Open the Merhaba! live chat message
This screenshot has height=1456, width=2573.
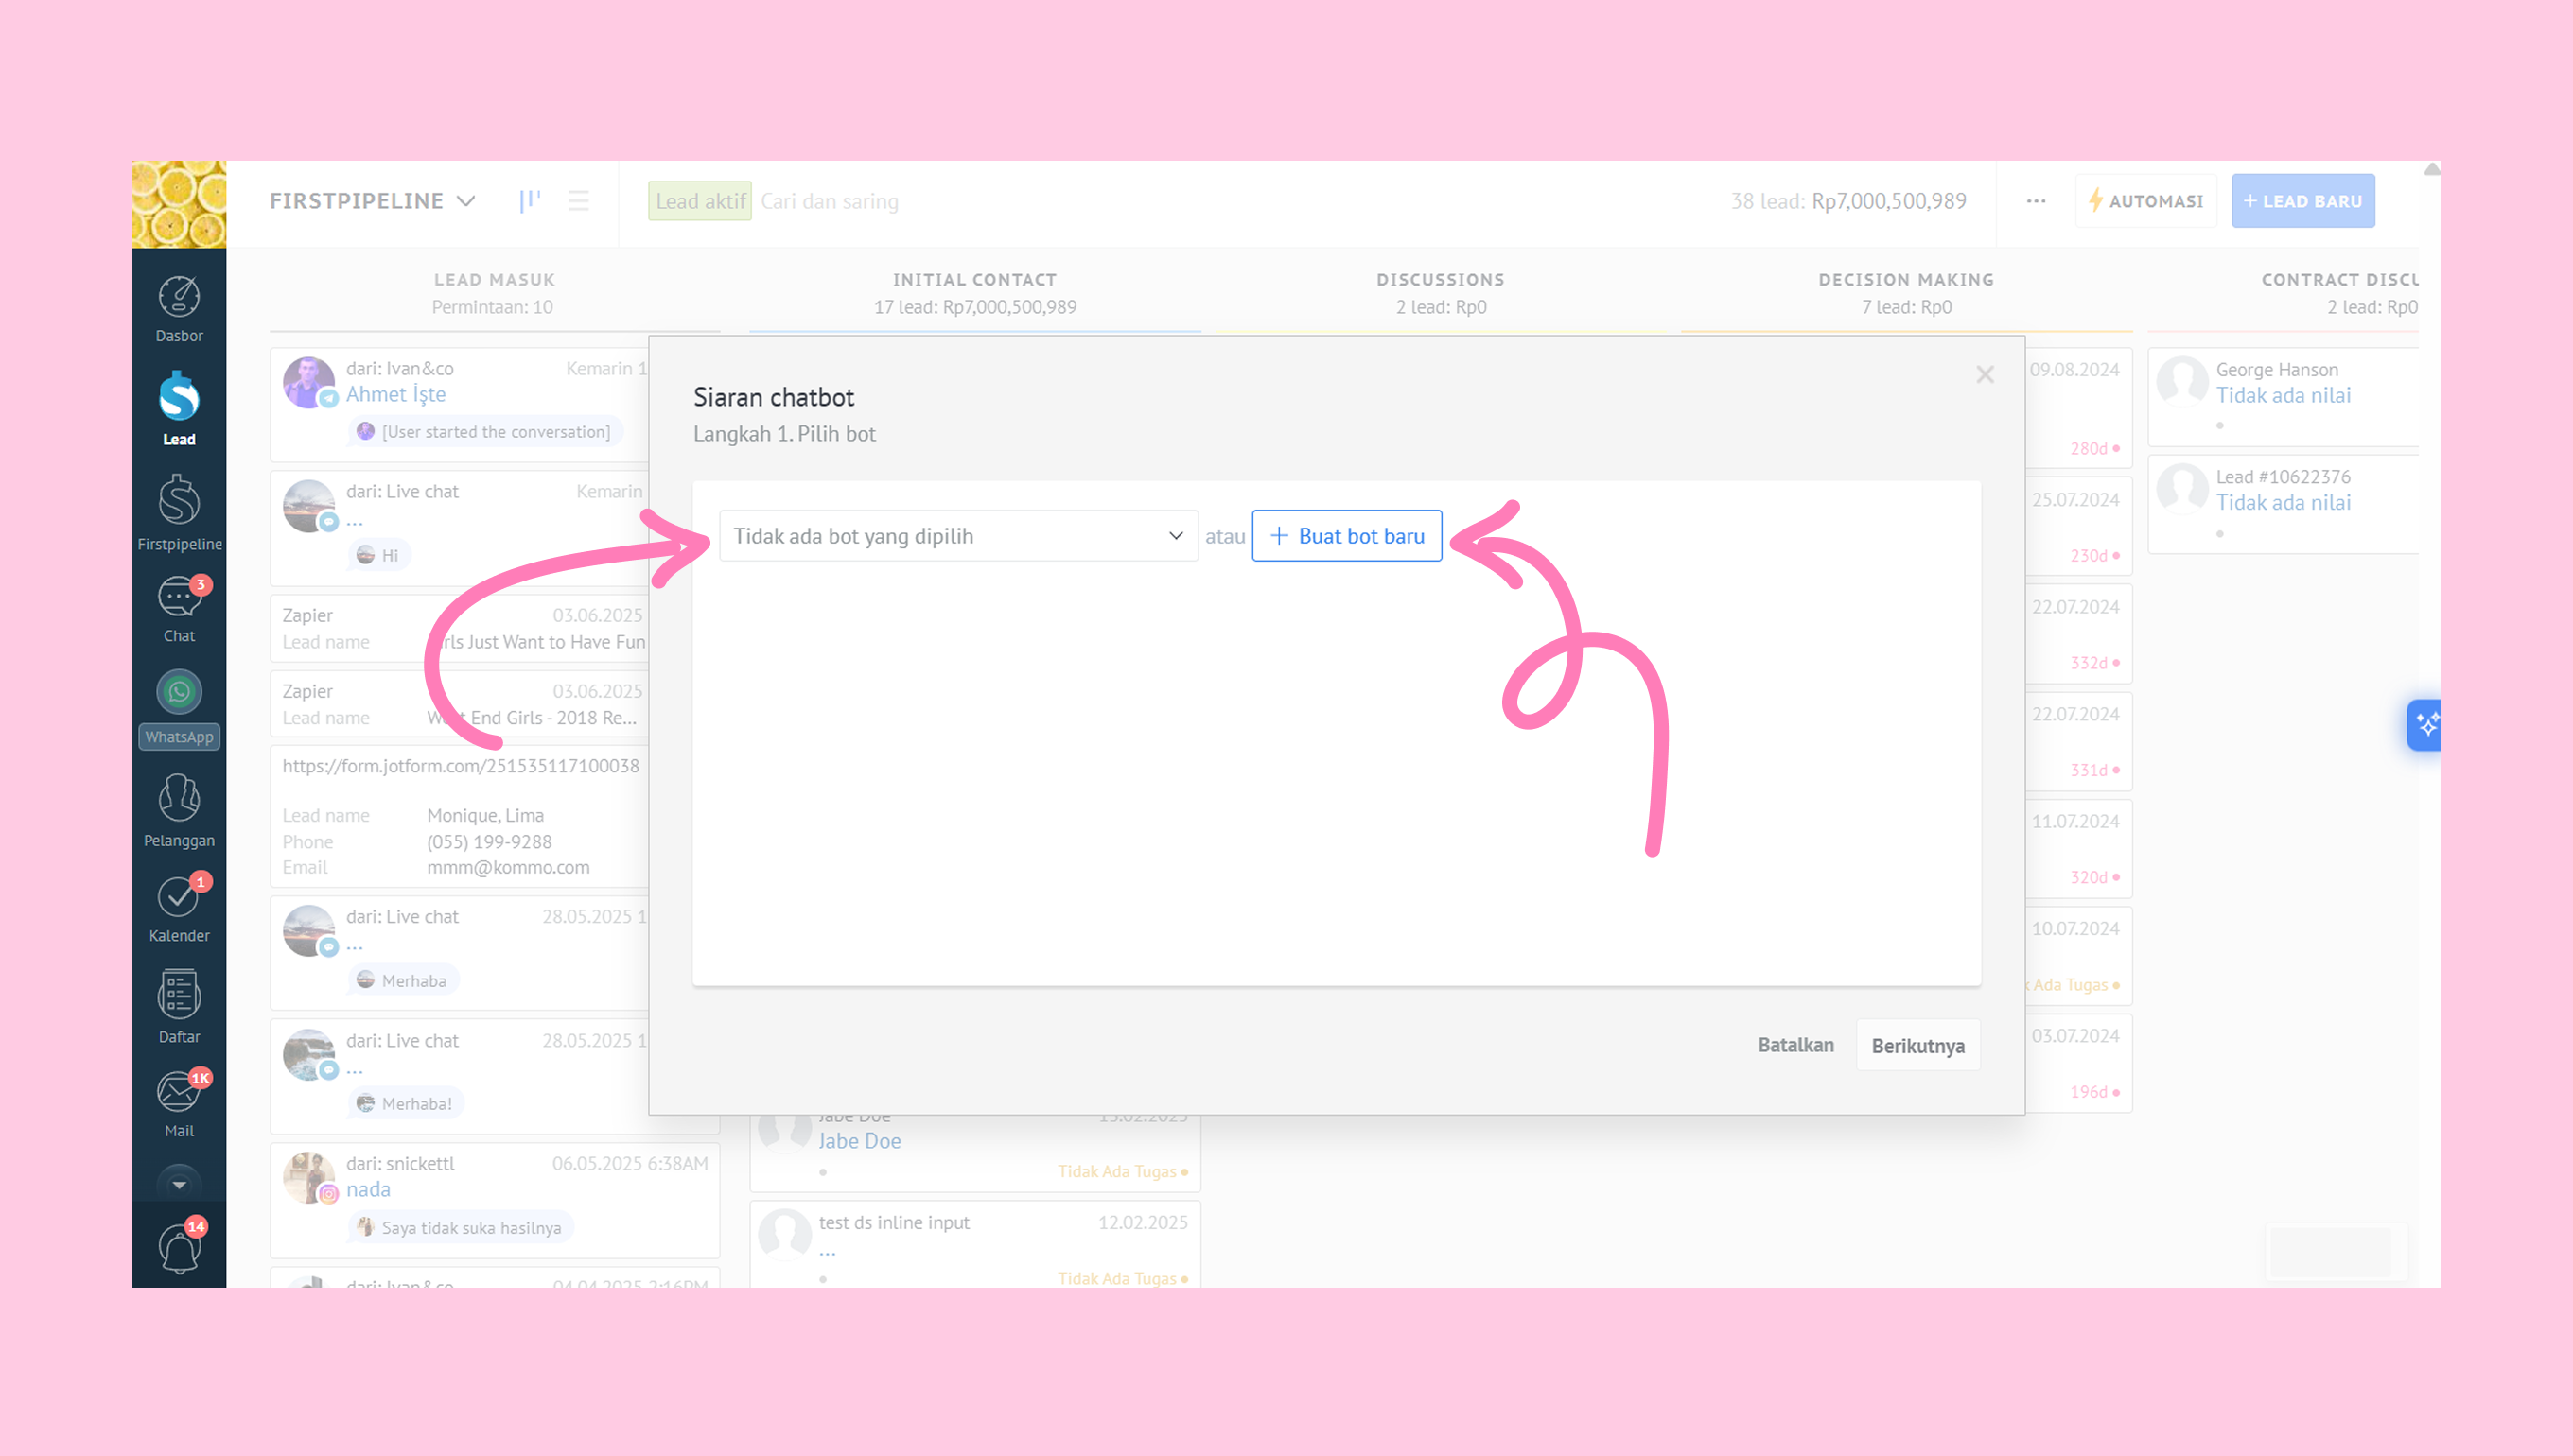click(x=406, y=1104)
